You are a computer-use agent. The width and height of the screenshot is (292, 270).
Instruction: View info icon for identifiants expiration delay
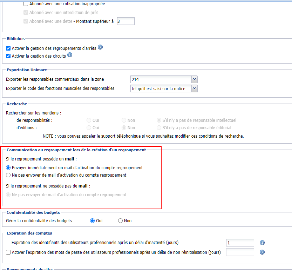[262, 243]
